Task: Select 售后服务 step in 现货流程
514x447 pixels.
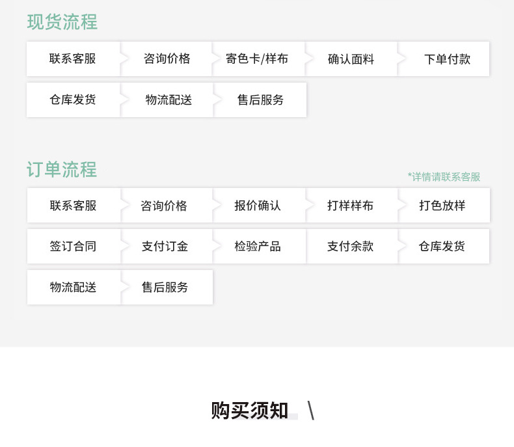Action: (260, 100)
